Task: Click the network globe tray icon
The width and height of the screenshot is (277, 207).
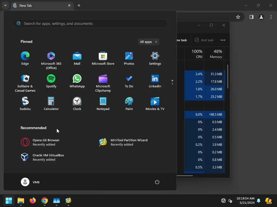Action: click(223, 201)
